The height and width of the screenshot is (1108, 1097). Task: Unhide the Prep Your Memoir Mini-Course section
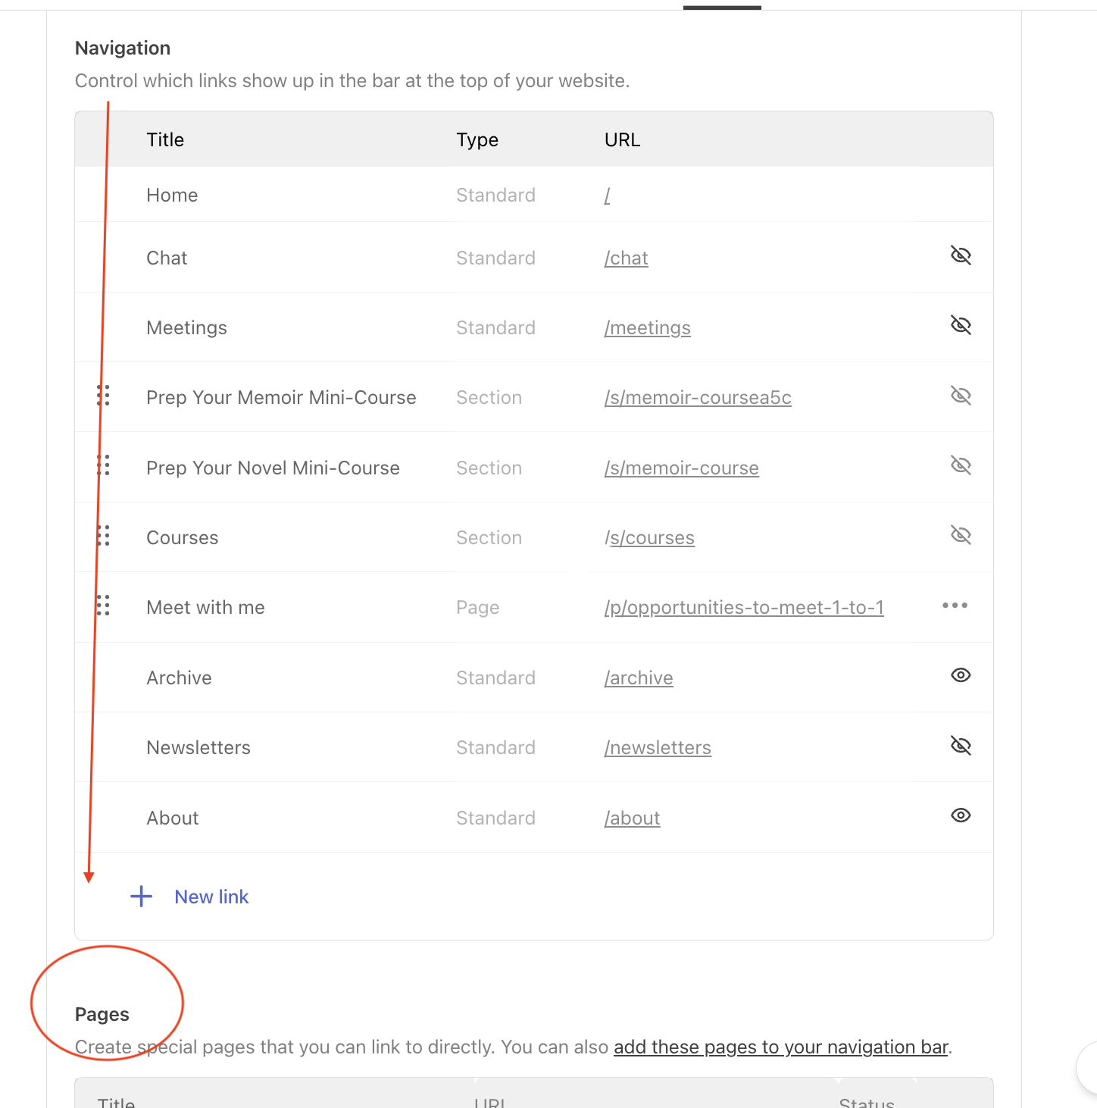961,396
